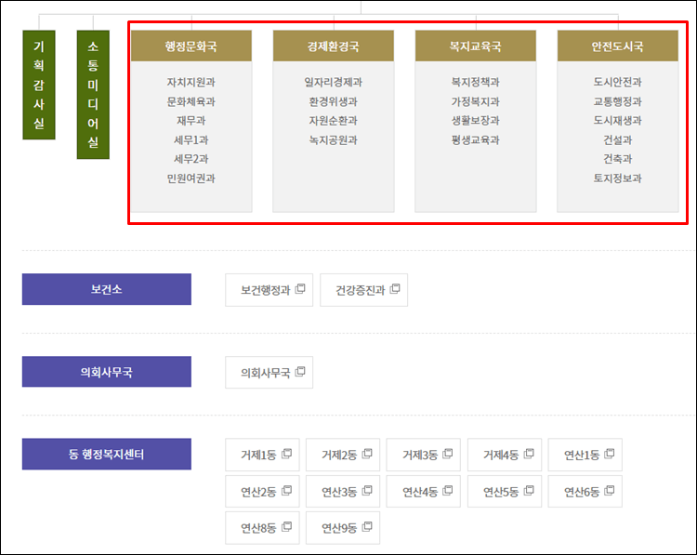The image size is (697, 555).
Task: Open 거제1동 center link
Action: click(x=262, y=455)
